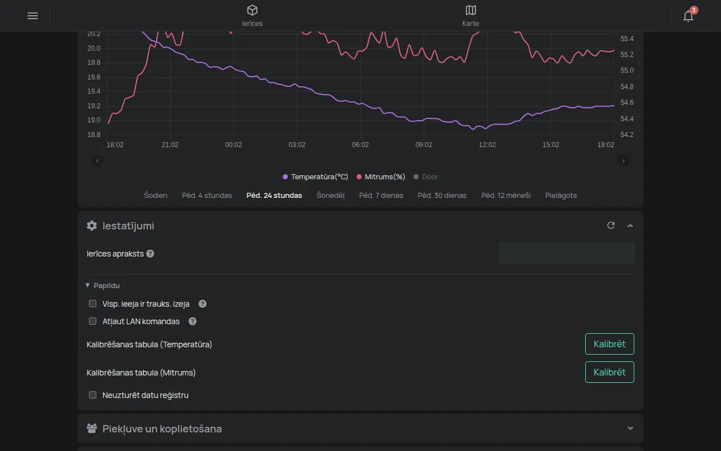
Task: Open the hamburger menu
Action: (x=33, y=16)
